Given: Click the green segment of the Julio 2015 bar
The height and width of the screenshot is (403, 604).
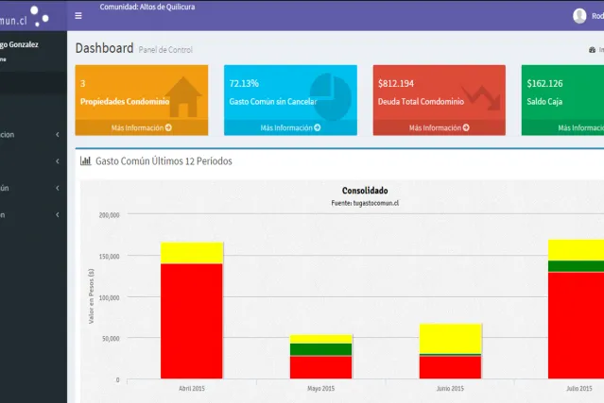Looking at the screenshot, I should point(576,266).
